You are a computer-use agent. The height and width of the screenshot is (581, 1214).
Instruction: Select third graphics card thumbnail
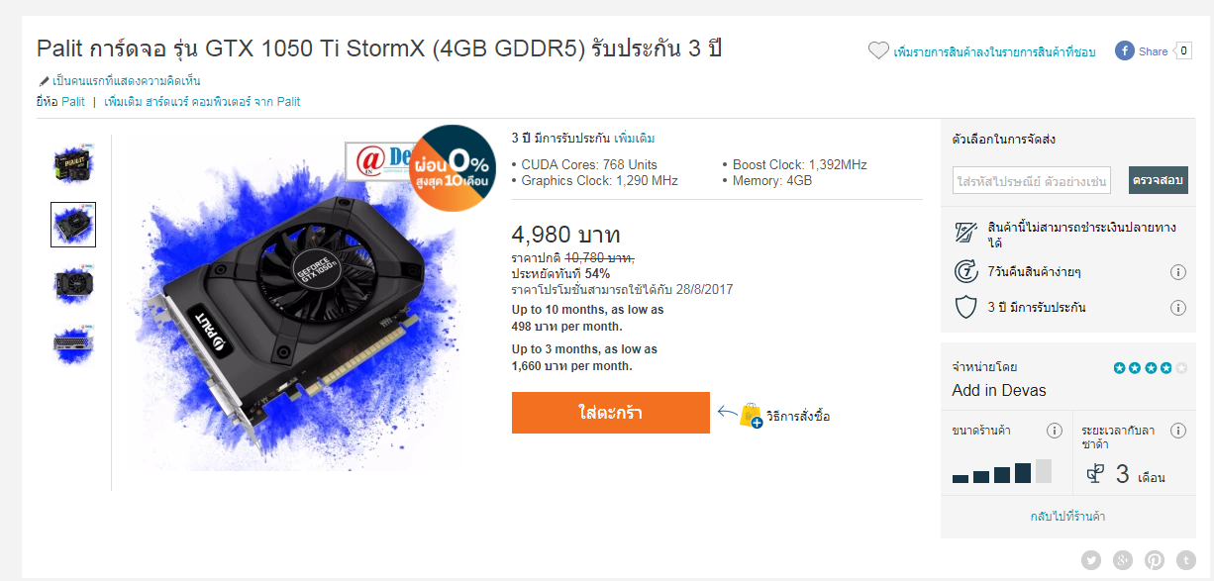tap(73, 284)
